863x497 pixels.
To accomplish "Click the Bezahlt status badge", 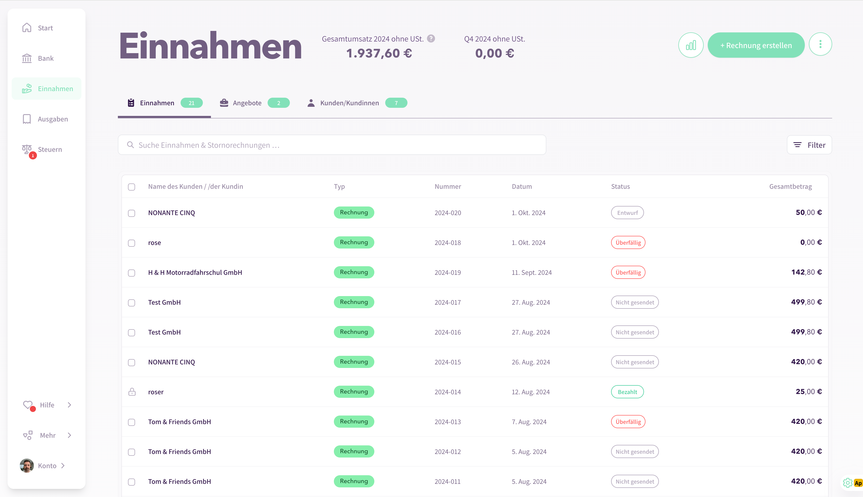I will 627,391.
